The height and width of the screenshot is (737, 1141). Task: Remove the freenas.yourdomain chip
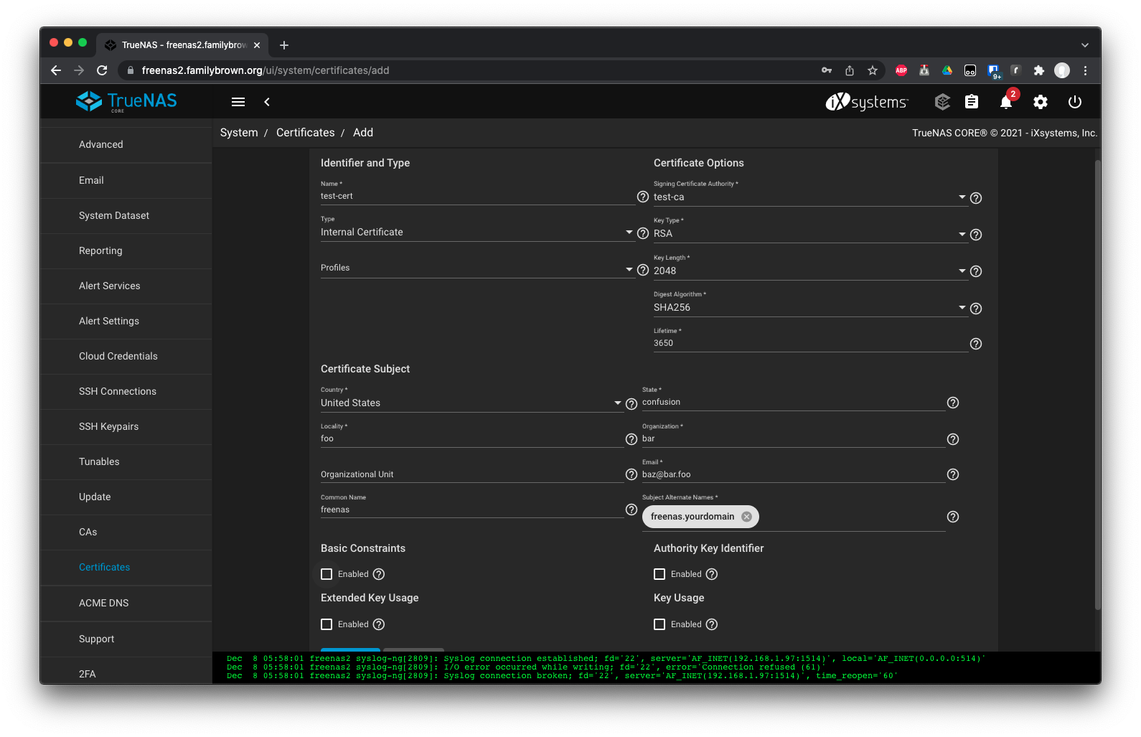746,517
